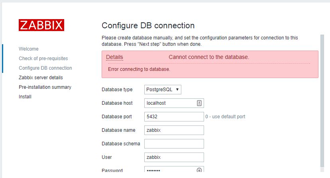Click the autofill icon in Database host field
Image resolution: width=330 pixels, height=178 pixels.
click(x=199, y=103)
